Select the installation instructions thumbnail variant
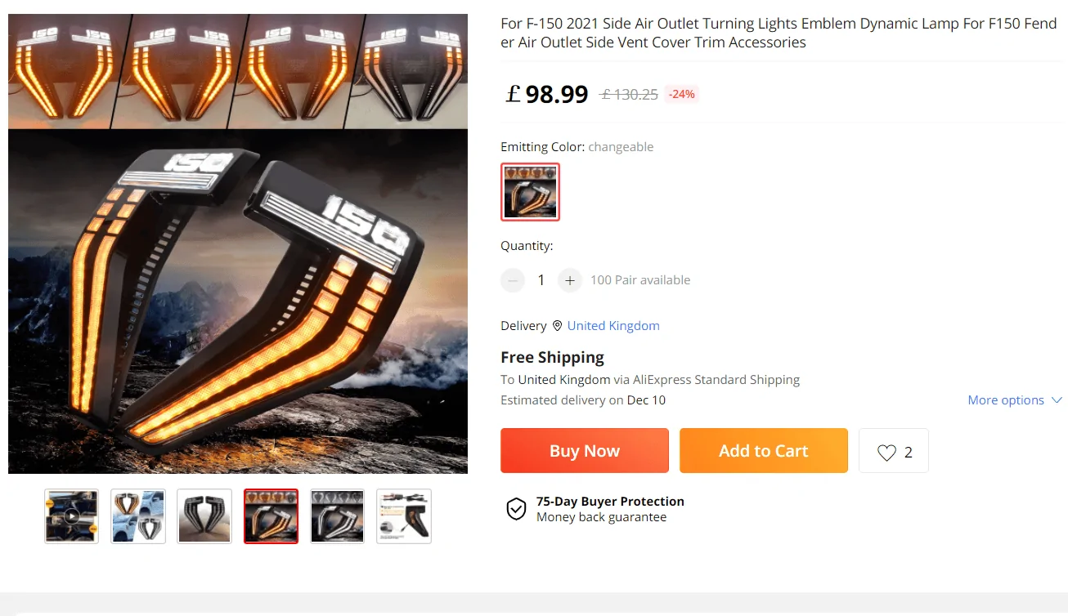This screenshot has width=1068, height=616. [403, 516]
